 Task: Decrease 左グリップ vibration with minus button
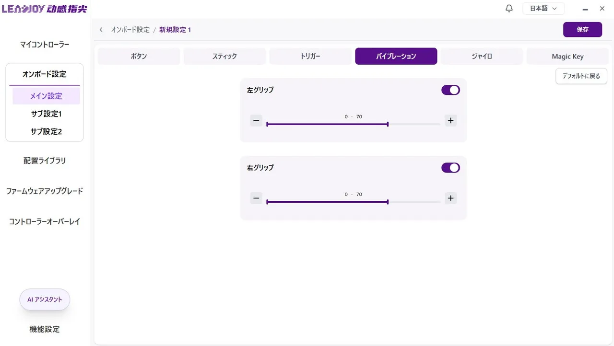(x=256, y=121)
